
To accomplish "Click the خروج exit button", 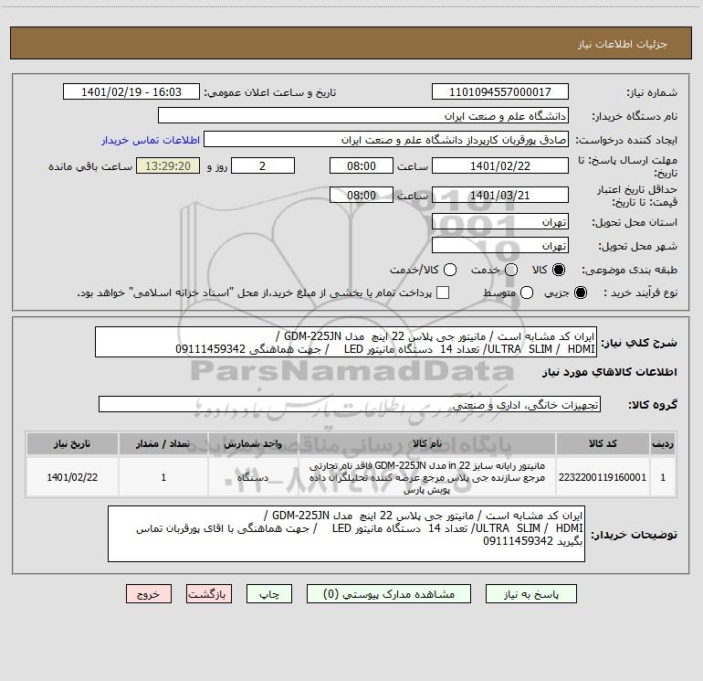I will [149, 594].
